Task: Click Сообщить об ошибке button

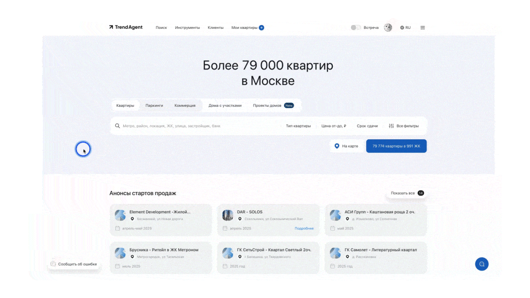Action: click(x=74, y=264)
